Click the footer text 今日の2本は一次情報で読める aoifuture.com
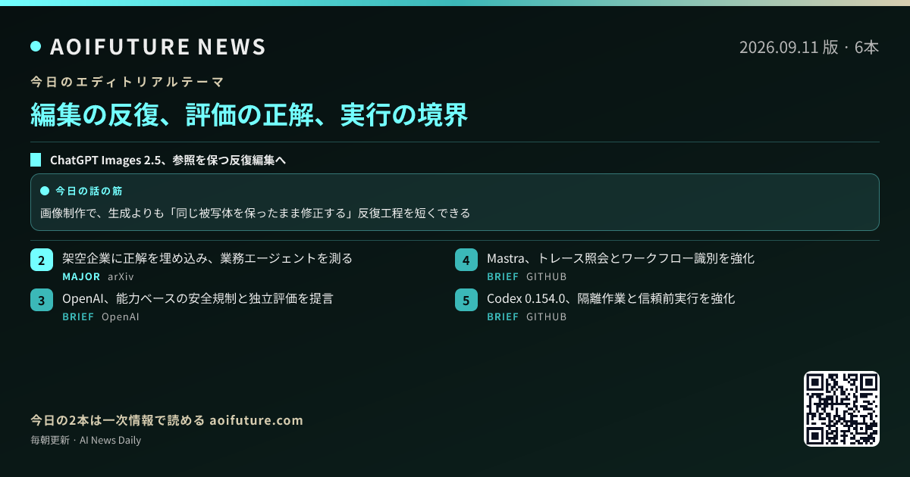The height and width of the screenshot is (477, 910). click(x=167, y=420)
